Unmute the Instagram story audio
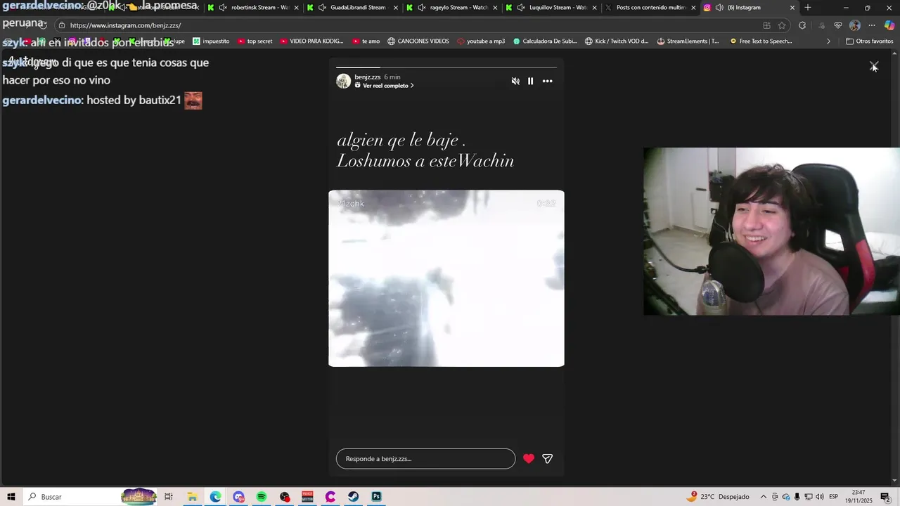Image resolution: width=900 pixels, height=506 pixels. 515,82
